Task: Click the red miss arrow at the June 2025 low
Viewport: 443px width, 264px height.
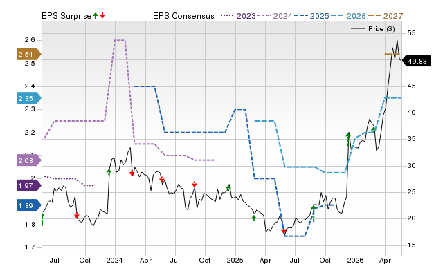Action: (284, 232)
